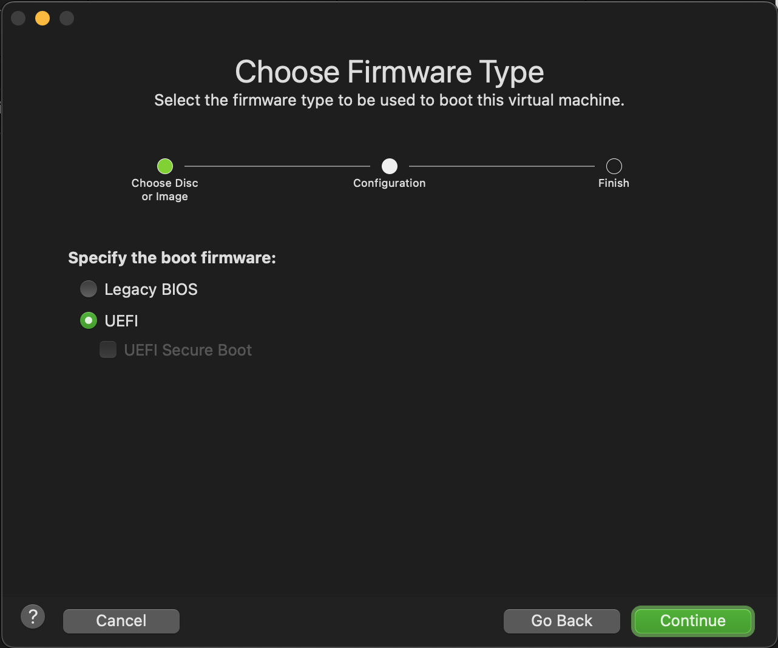778x648 pixels.
Task: Click the green Continue button
Action: [692, 621]
